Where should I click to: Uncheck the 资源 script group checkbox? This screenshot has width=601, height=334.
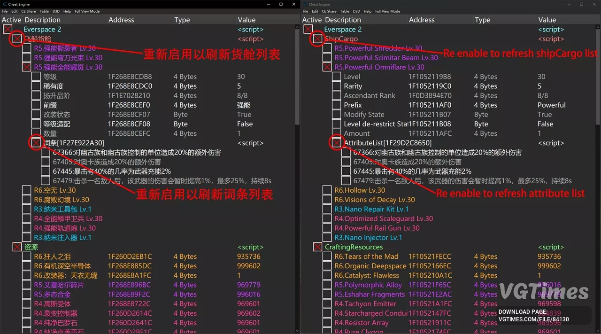17,247
